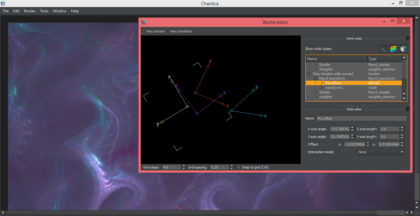Screen dimensions: 420x216
Task: Open the File menu
Action: click(x=6, y=11)
